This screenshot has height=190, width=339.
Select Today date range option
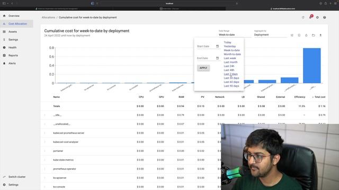click(x=227, y=42)
